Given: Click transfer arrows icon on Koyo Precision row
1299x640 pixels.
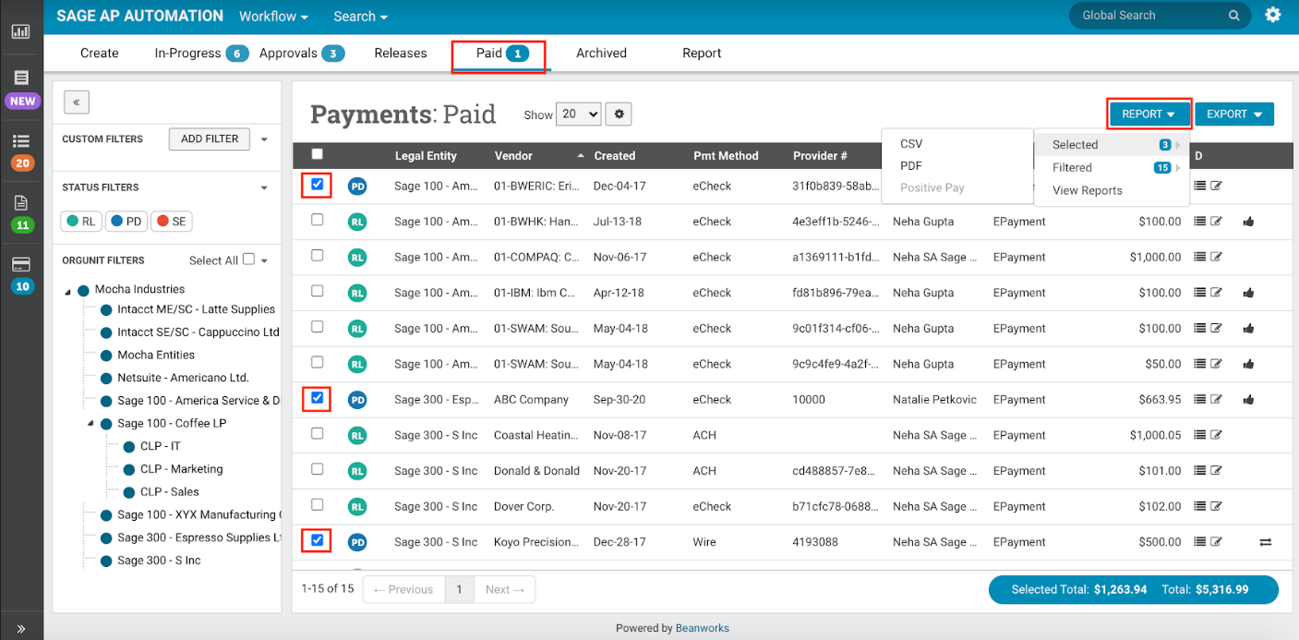Looking at the screenshot, I should coord(1266,542).
